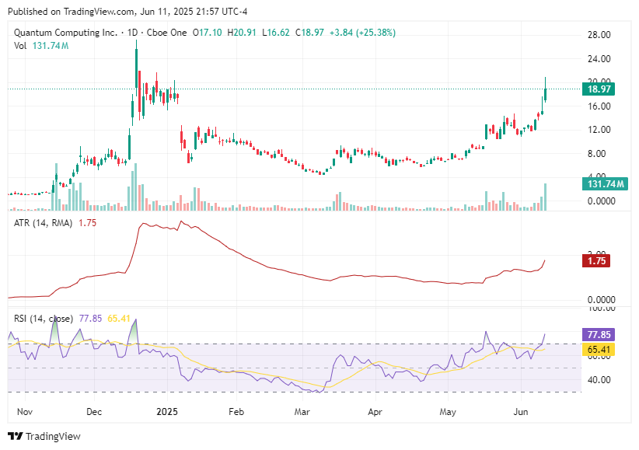Click the change value '+3.84 (+25.38%)'
The width and height of the screenshot is (639, 450).
click(x=362, y=33)
